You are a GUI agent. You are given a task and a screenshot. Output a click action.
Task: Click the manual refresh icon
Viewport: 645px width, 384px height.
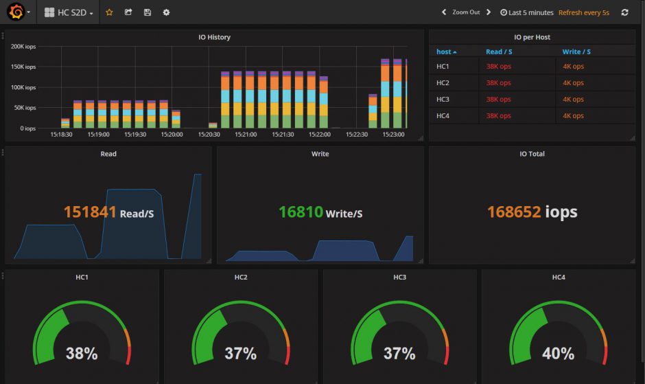[x=624, y=12]
